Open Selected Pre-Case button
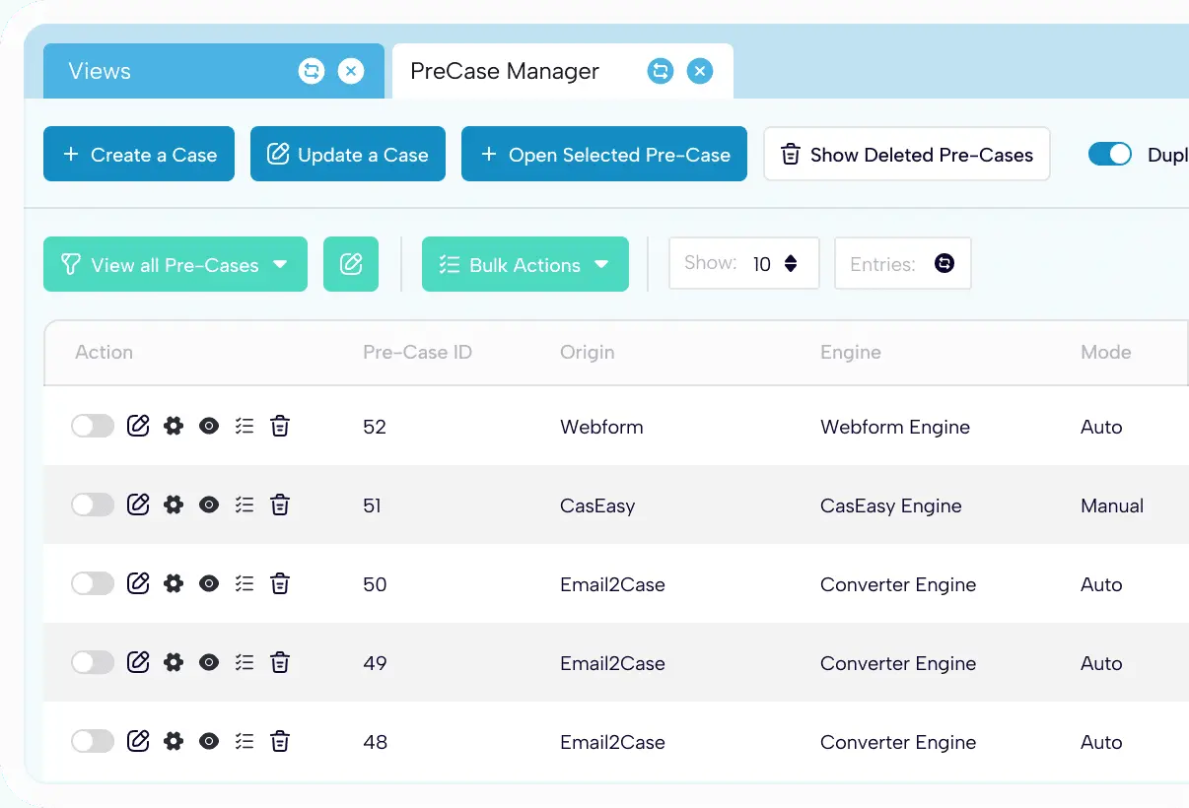The width and height of the screenshot is (1189, 808). click(x=604, y=154)
